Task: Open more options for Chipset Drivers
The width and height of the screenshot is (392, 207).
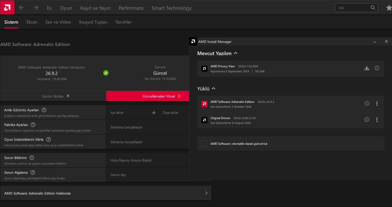Action: click(x=377, y=120)
